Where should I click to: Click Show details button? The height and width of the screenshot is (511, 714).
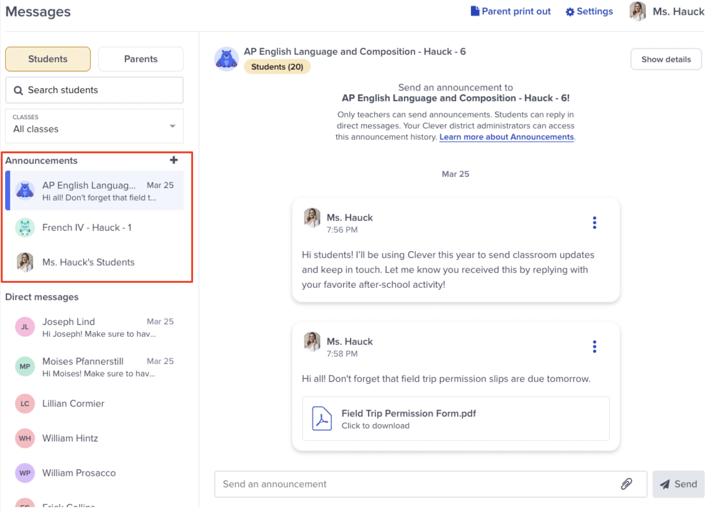[665, 59]
